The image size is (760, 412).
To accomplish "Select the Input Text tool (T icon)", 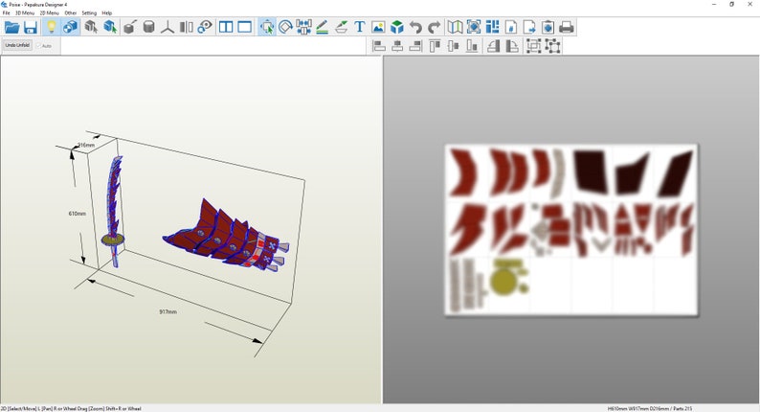I will (360, 27).
